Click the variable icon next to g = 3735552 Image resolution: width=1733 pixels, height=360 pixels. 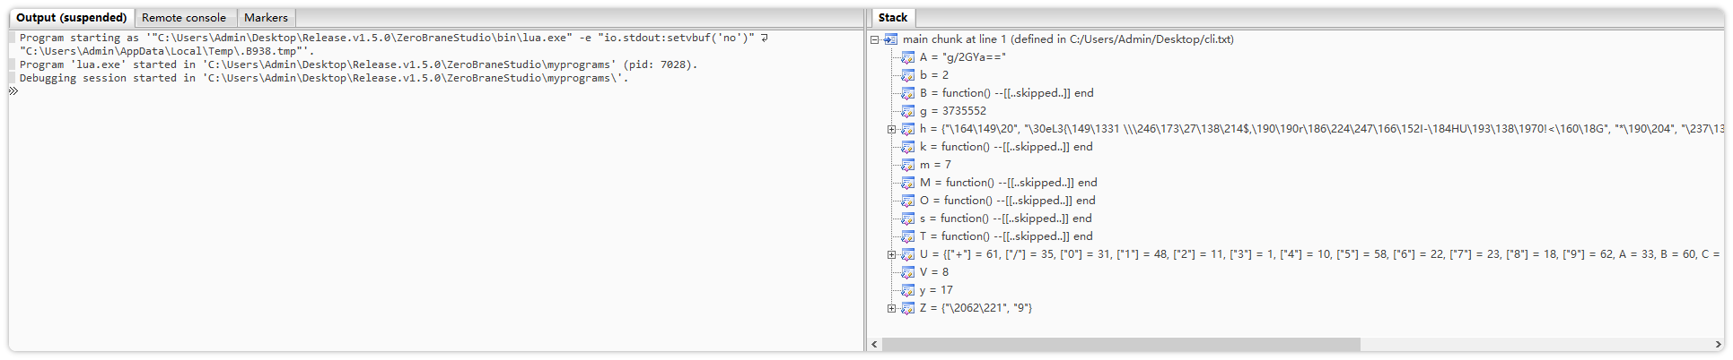pos(907,111)
